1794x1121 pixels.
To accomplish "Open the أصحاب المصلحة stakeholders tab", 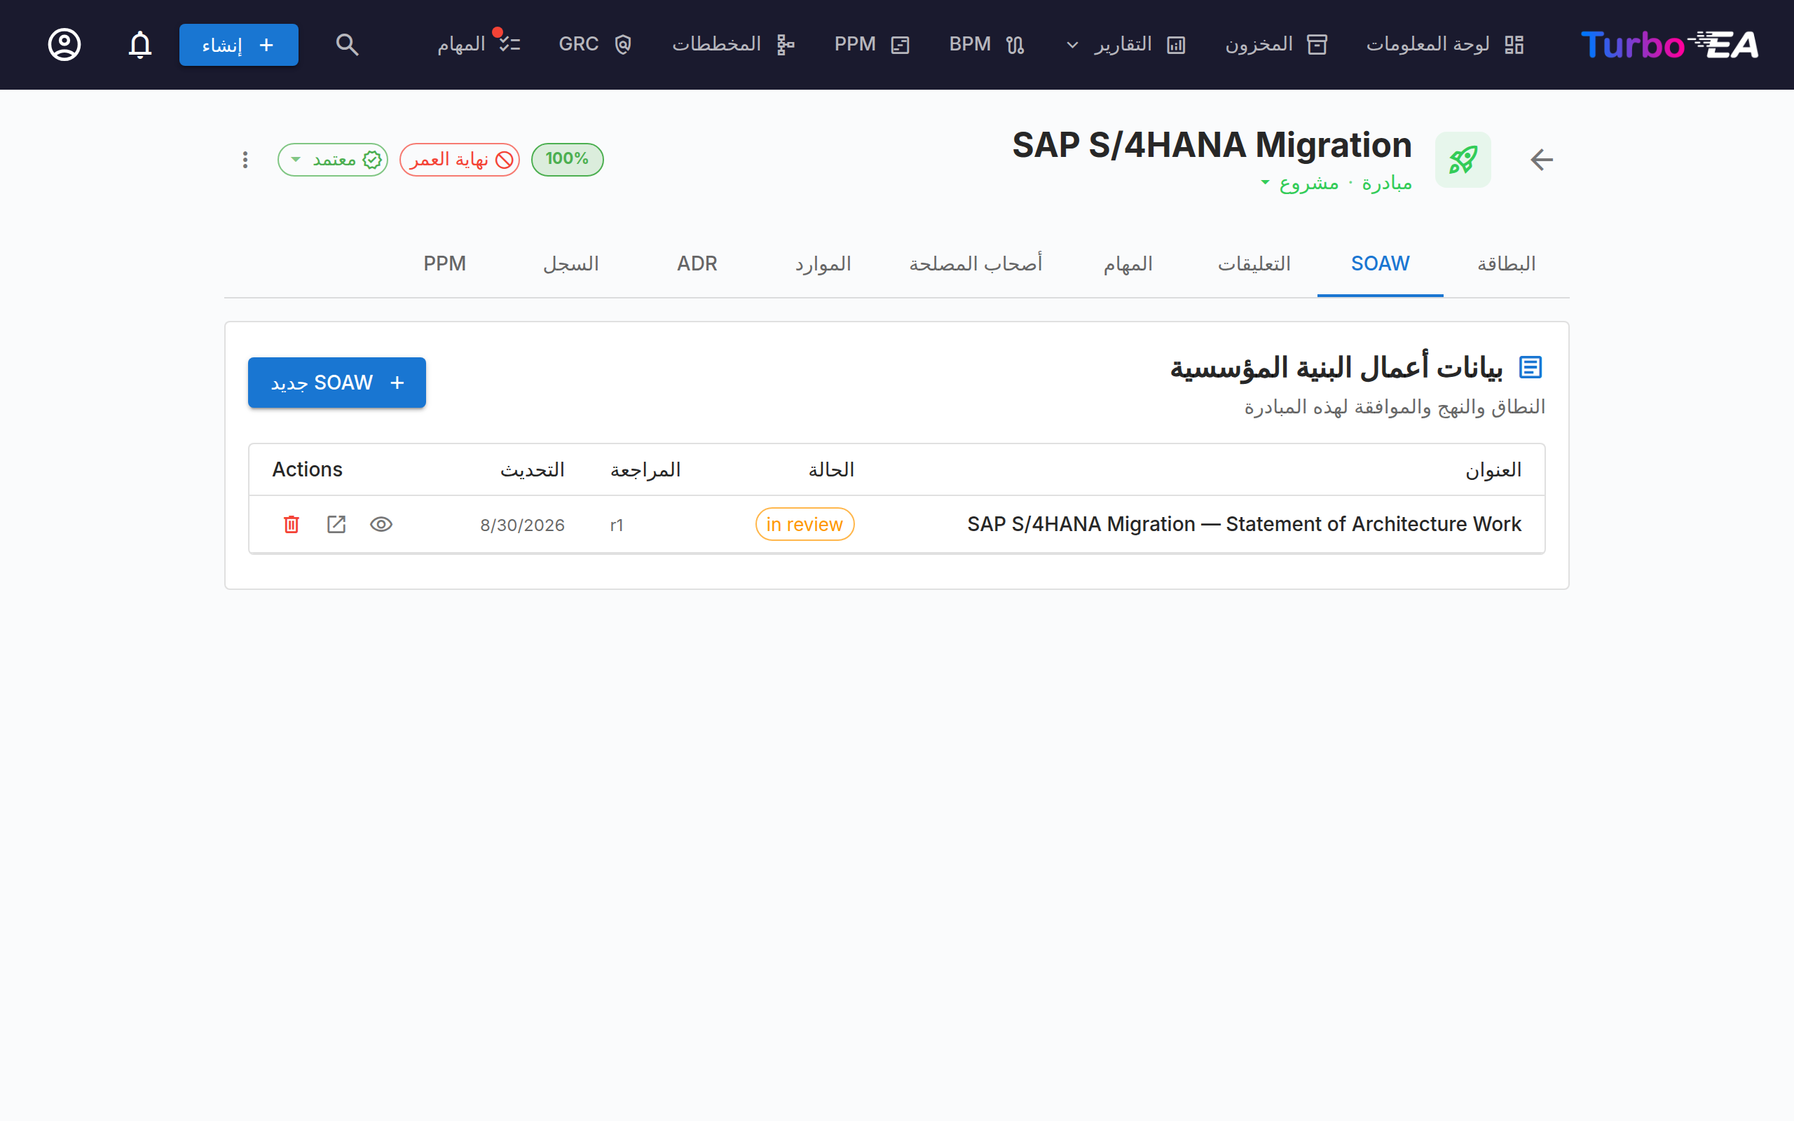I will tap(975, 264).
